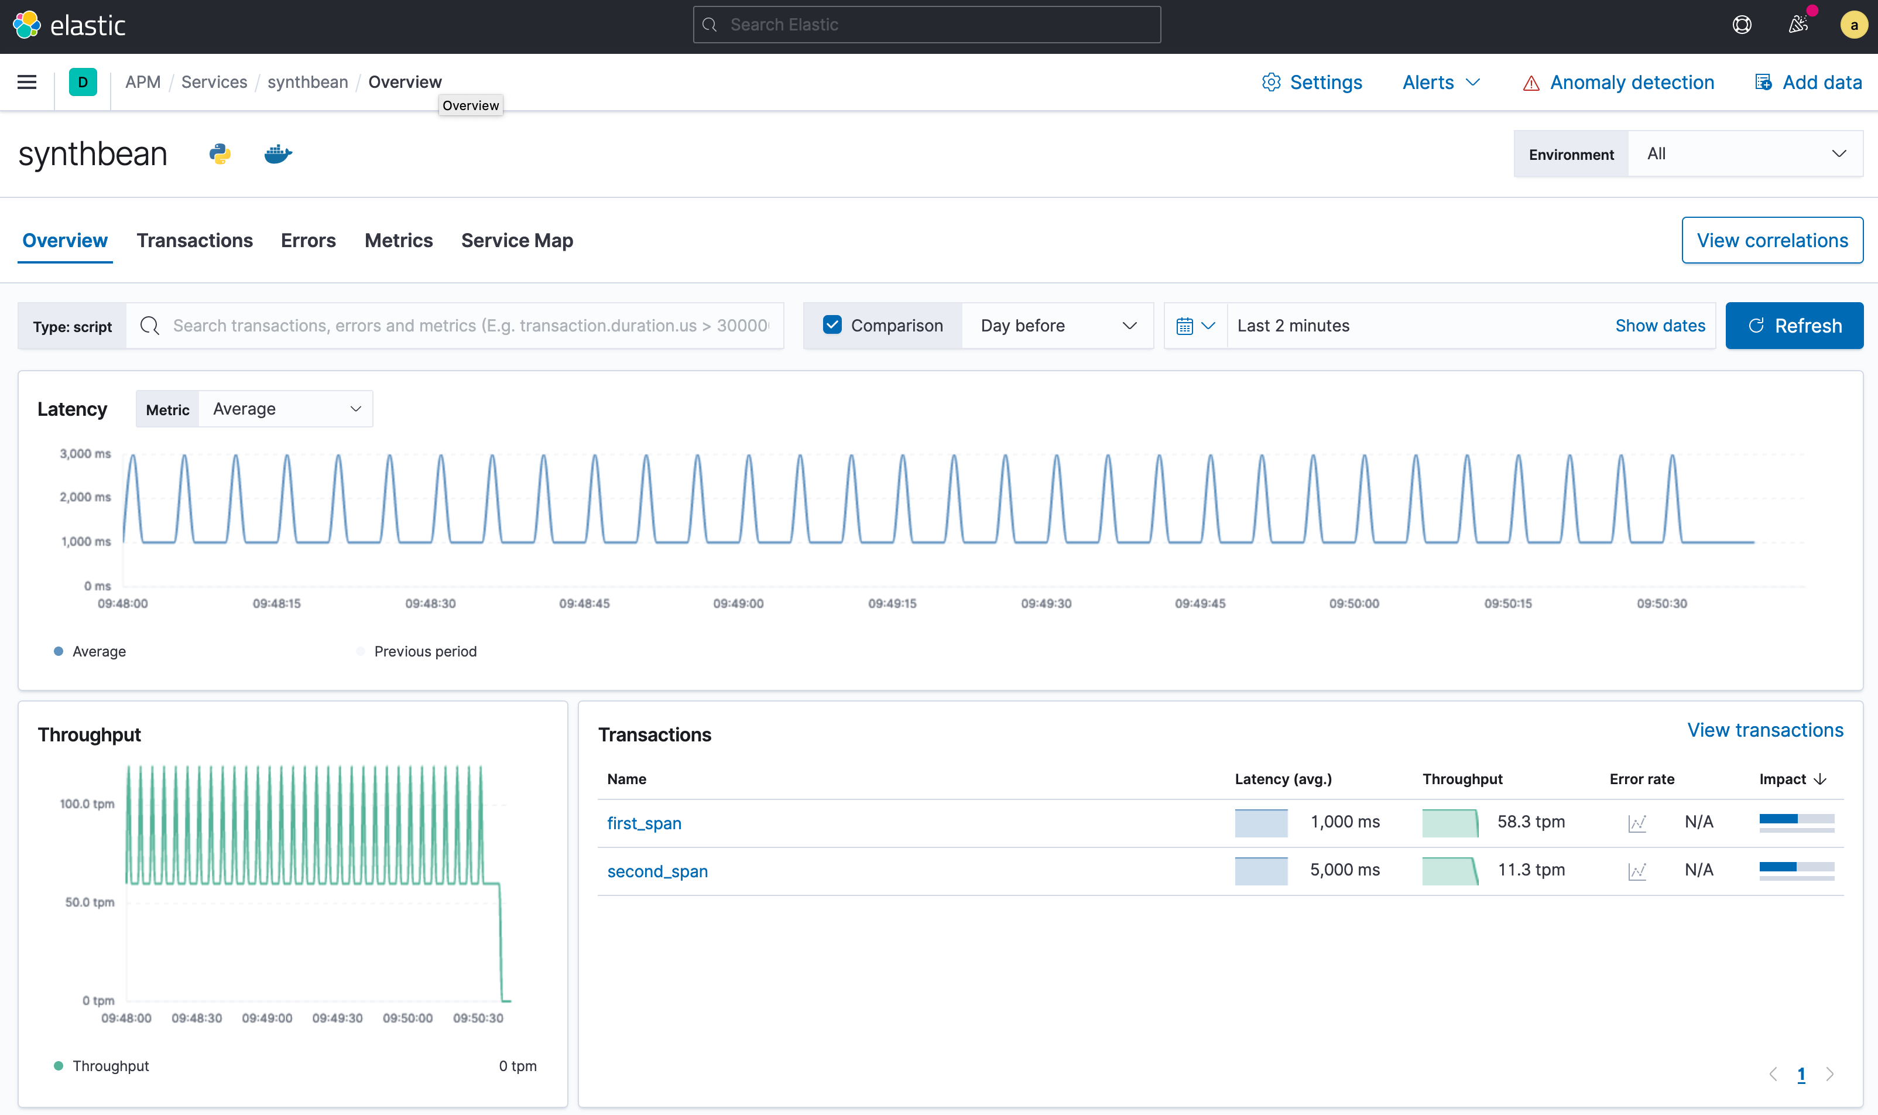Switch to the Service Map tab

click(x=516, y=241)
